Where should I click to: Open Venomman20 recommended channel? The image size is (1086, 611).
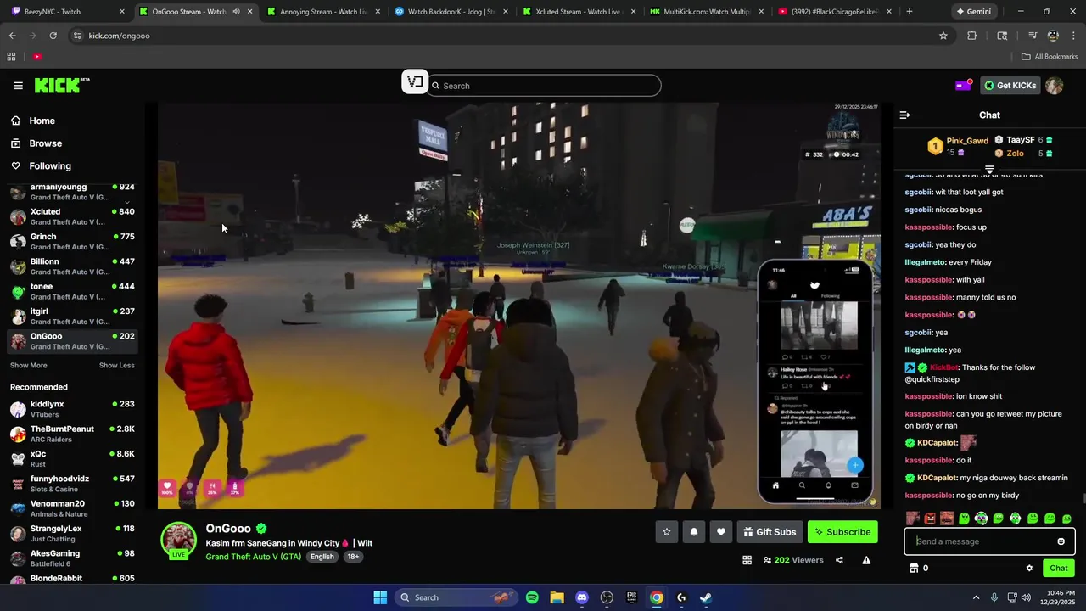(71, 508)
